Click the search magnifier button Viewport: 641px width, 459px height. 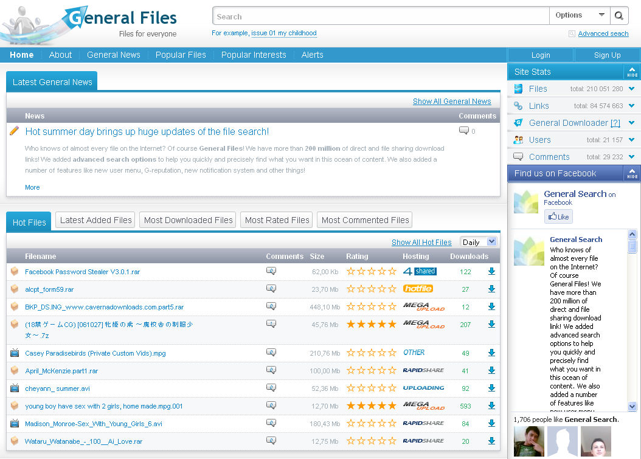tap(619, 16)
